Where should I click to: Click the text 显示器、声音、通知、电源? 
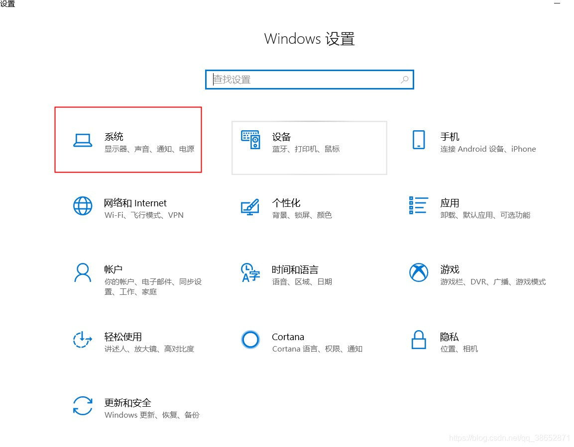149,149
